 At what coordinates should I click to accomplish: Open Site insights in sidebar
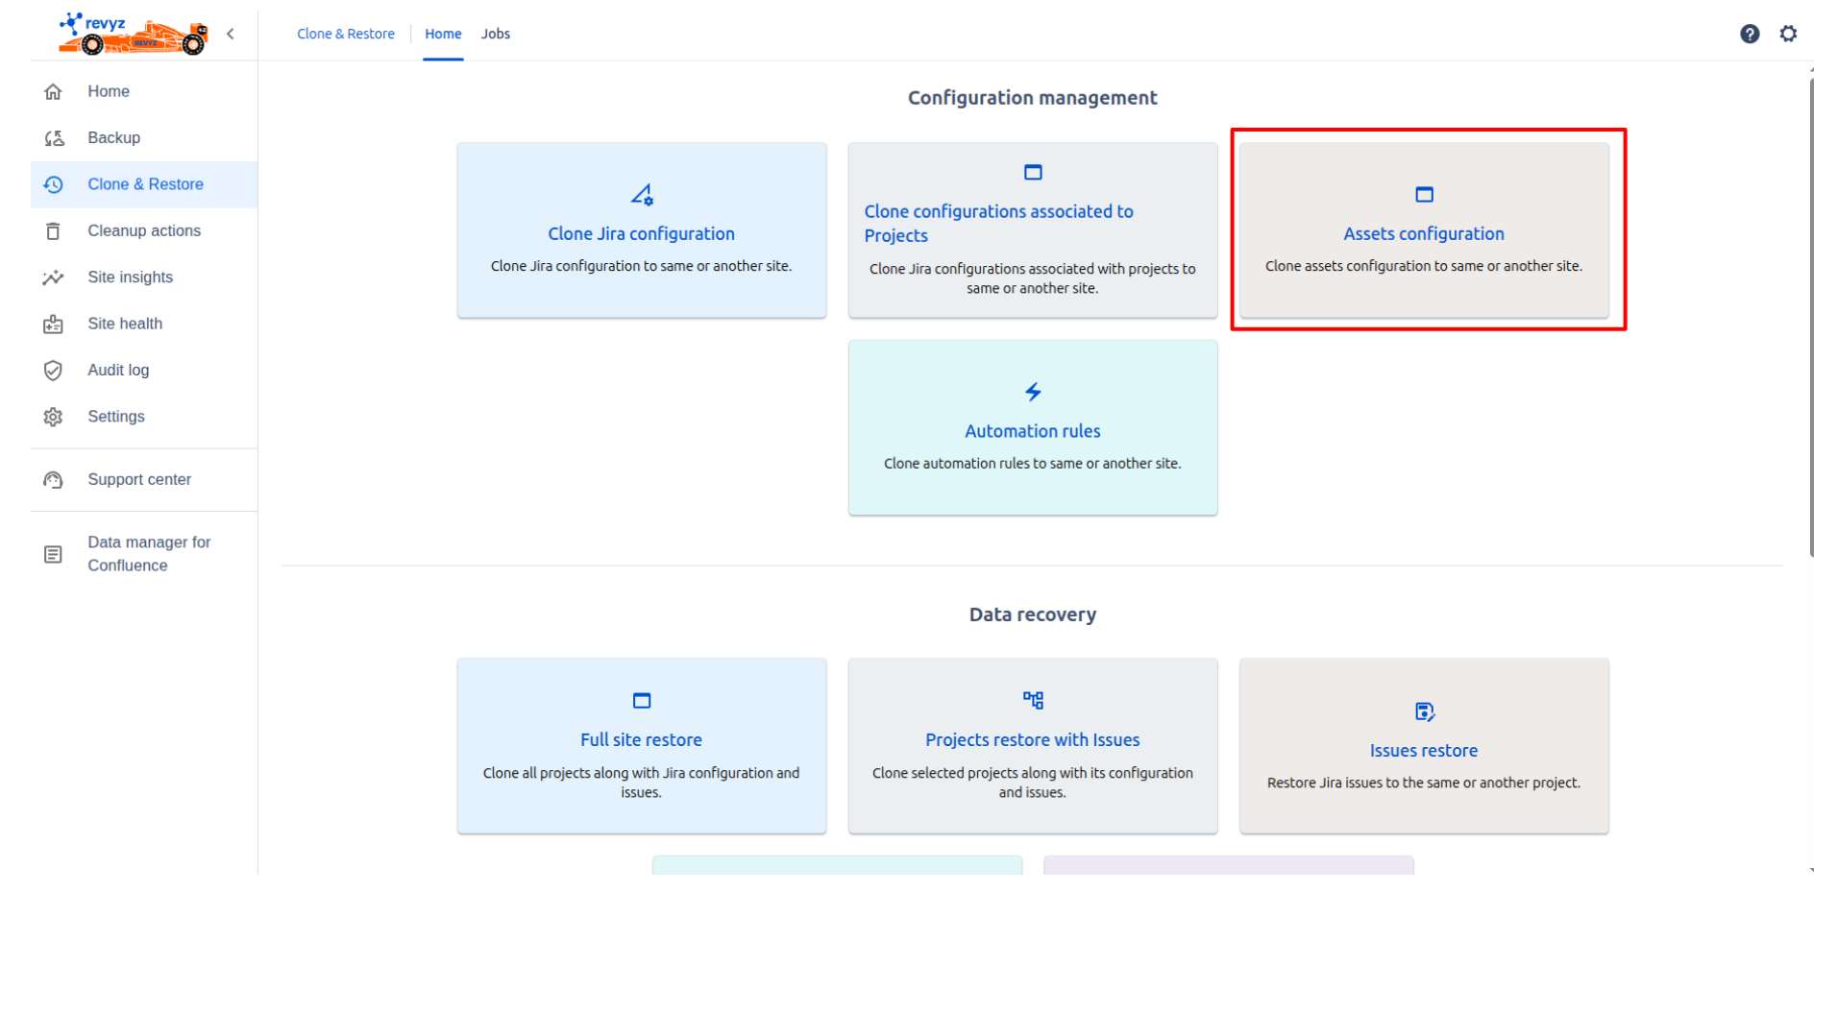(130, 277)
